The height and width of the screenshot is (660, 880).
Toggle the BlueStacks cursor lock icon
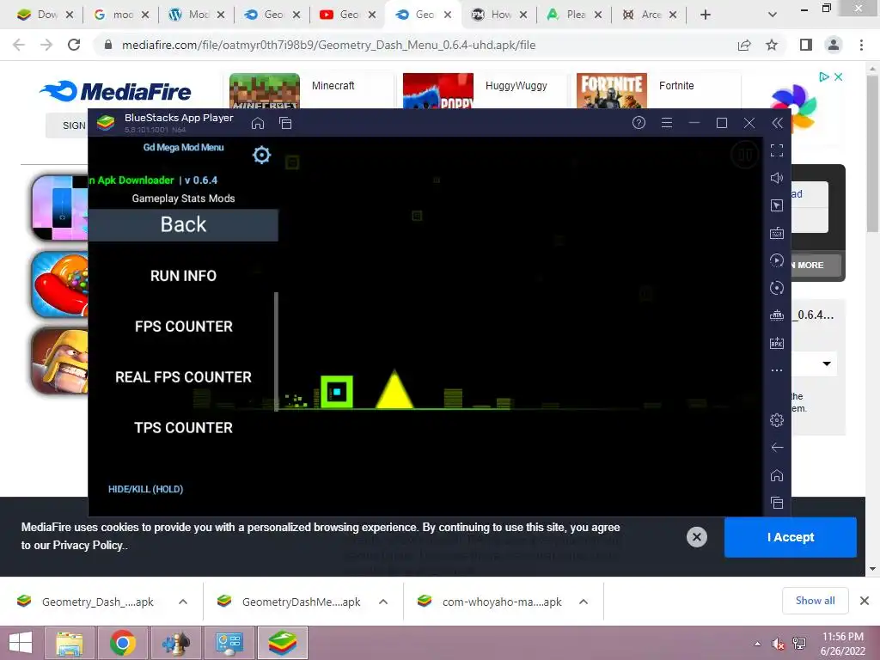[777, 205]
